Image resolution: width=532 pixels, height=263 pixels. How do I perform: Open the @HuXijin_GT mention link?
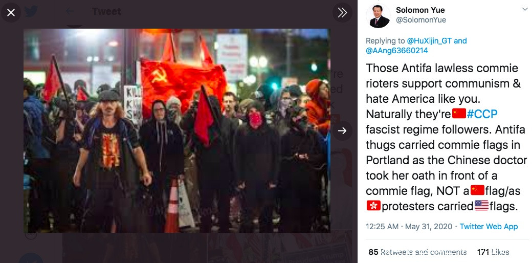click(429, 41)
